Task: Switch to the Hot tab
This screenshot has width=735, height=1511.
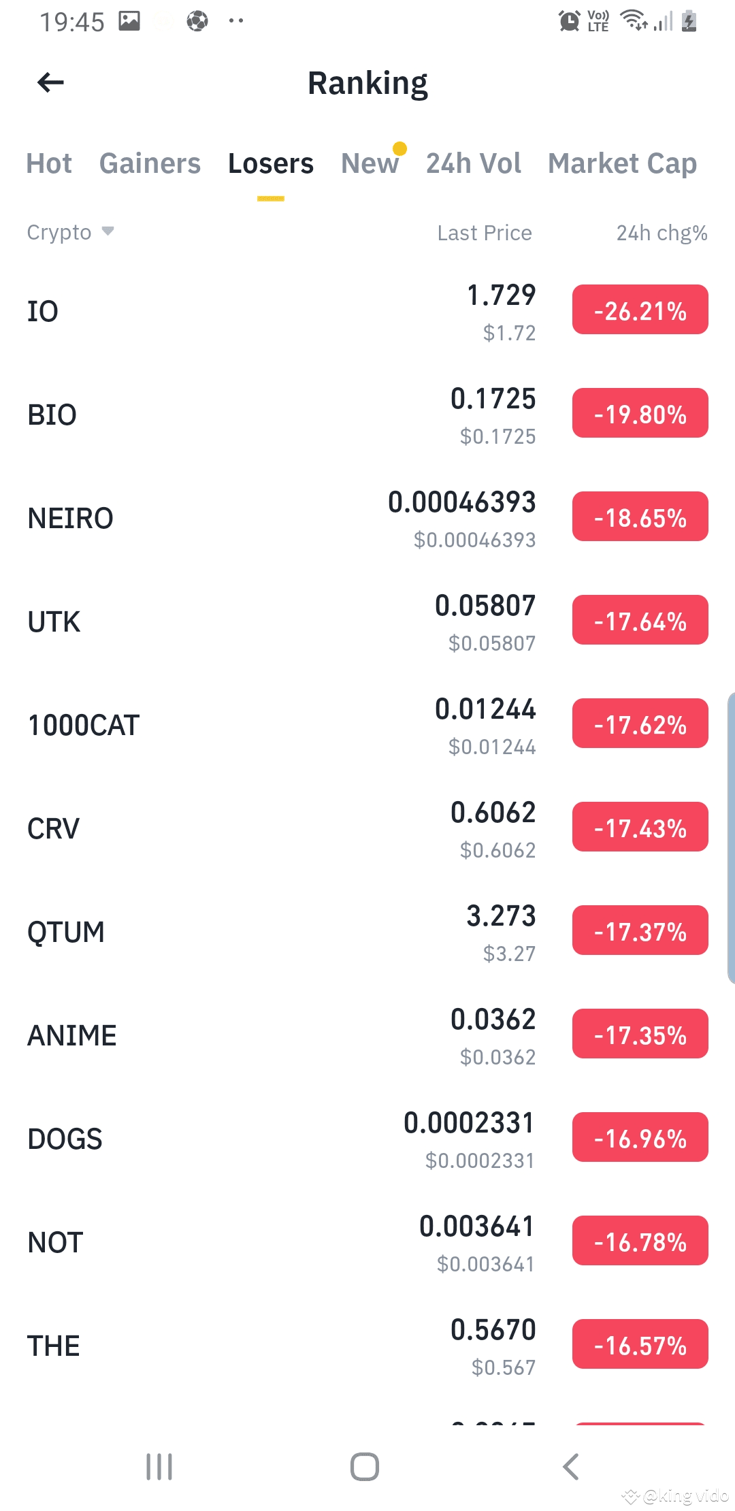Action: click(49, 163)
